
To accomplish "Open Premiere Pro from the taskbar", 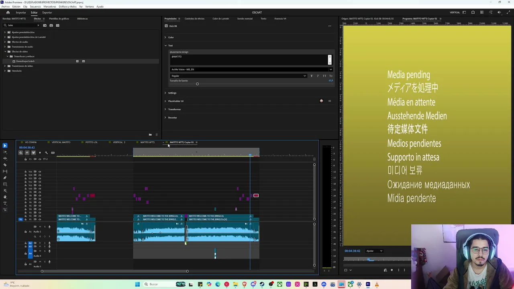I will pyautogui.click(x=368, y=284).
